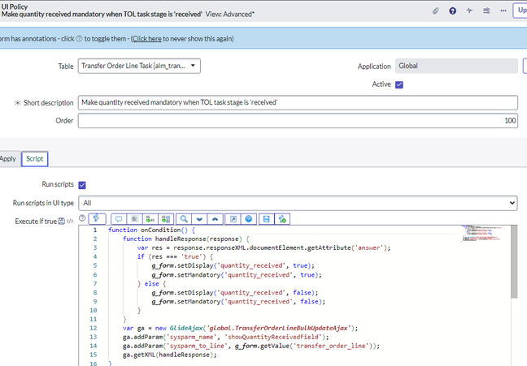Switch to the When to Apply tab
Image resolution: width=527 pixels, height=366 pixels.
(8, 159)
